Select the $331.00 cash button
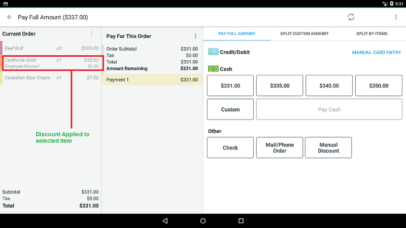Image resolution: width=406 pixels, height=228 pixels. 230,86
